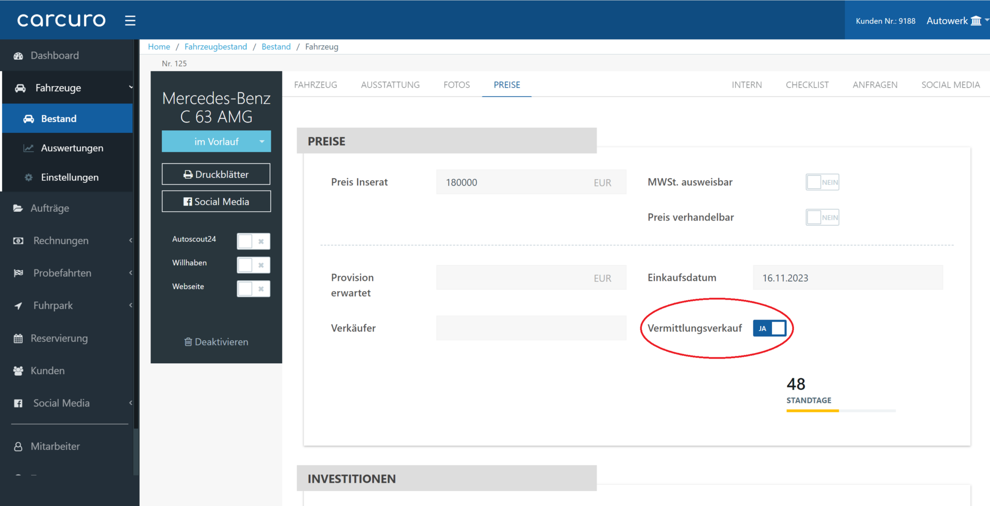
Task: Click the Social Media button under Druckblätter
Action: pos(216,201)
